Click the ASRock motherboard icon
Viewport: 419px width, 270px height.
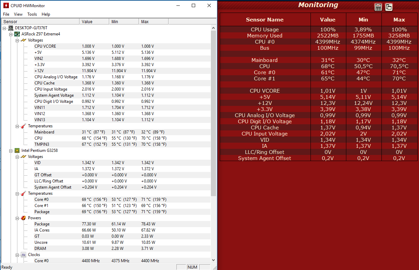point(17,34)
